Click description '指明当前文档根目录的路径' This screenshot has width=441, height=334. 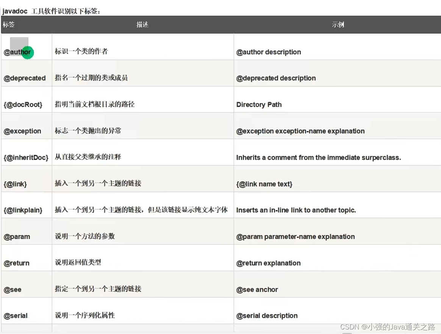click(94, 104)
